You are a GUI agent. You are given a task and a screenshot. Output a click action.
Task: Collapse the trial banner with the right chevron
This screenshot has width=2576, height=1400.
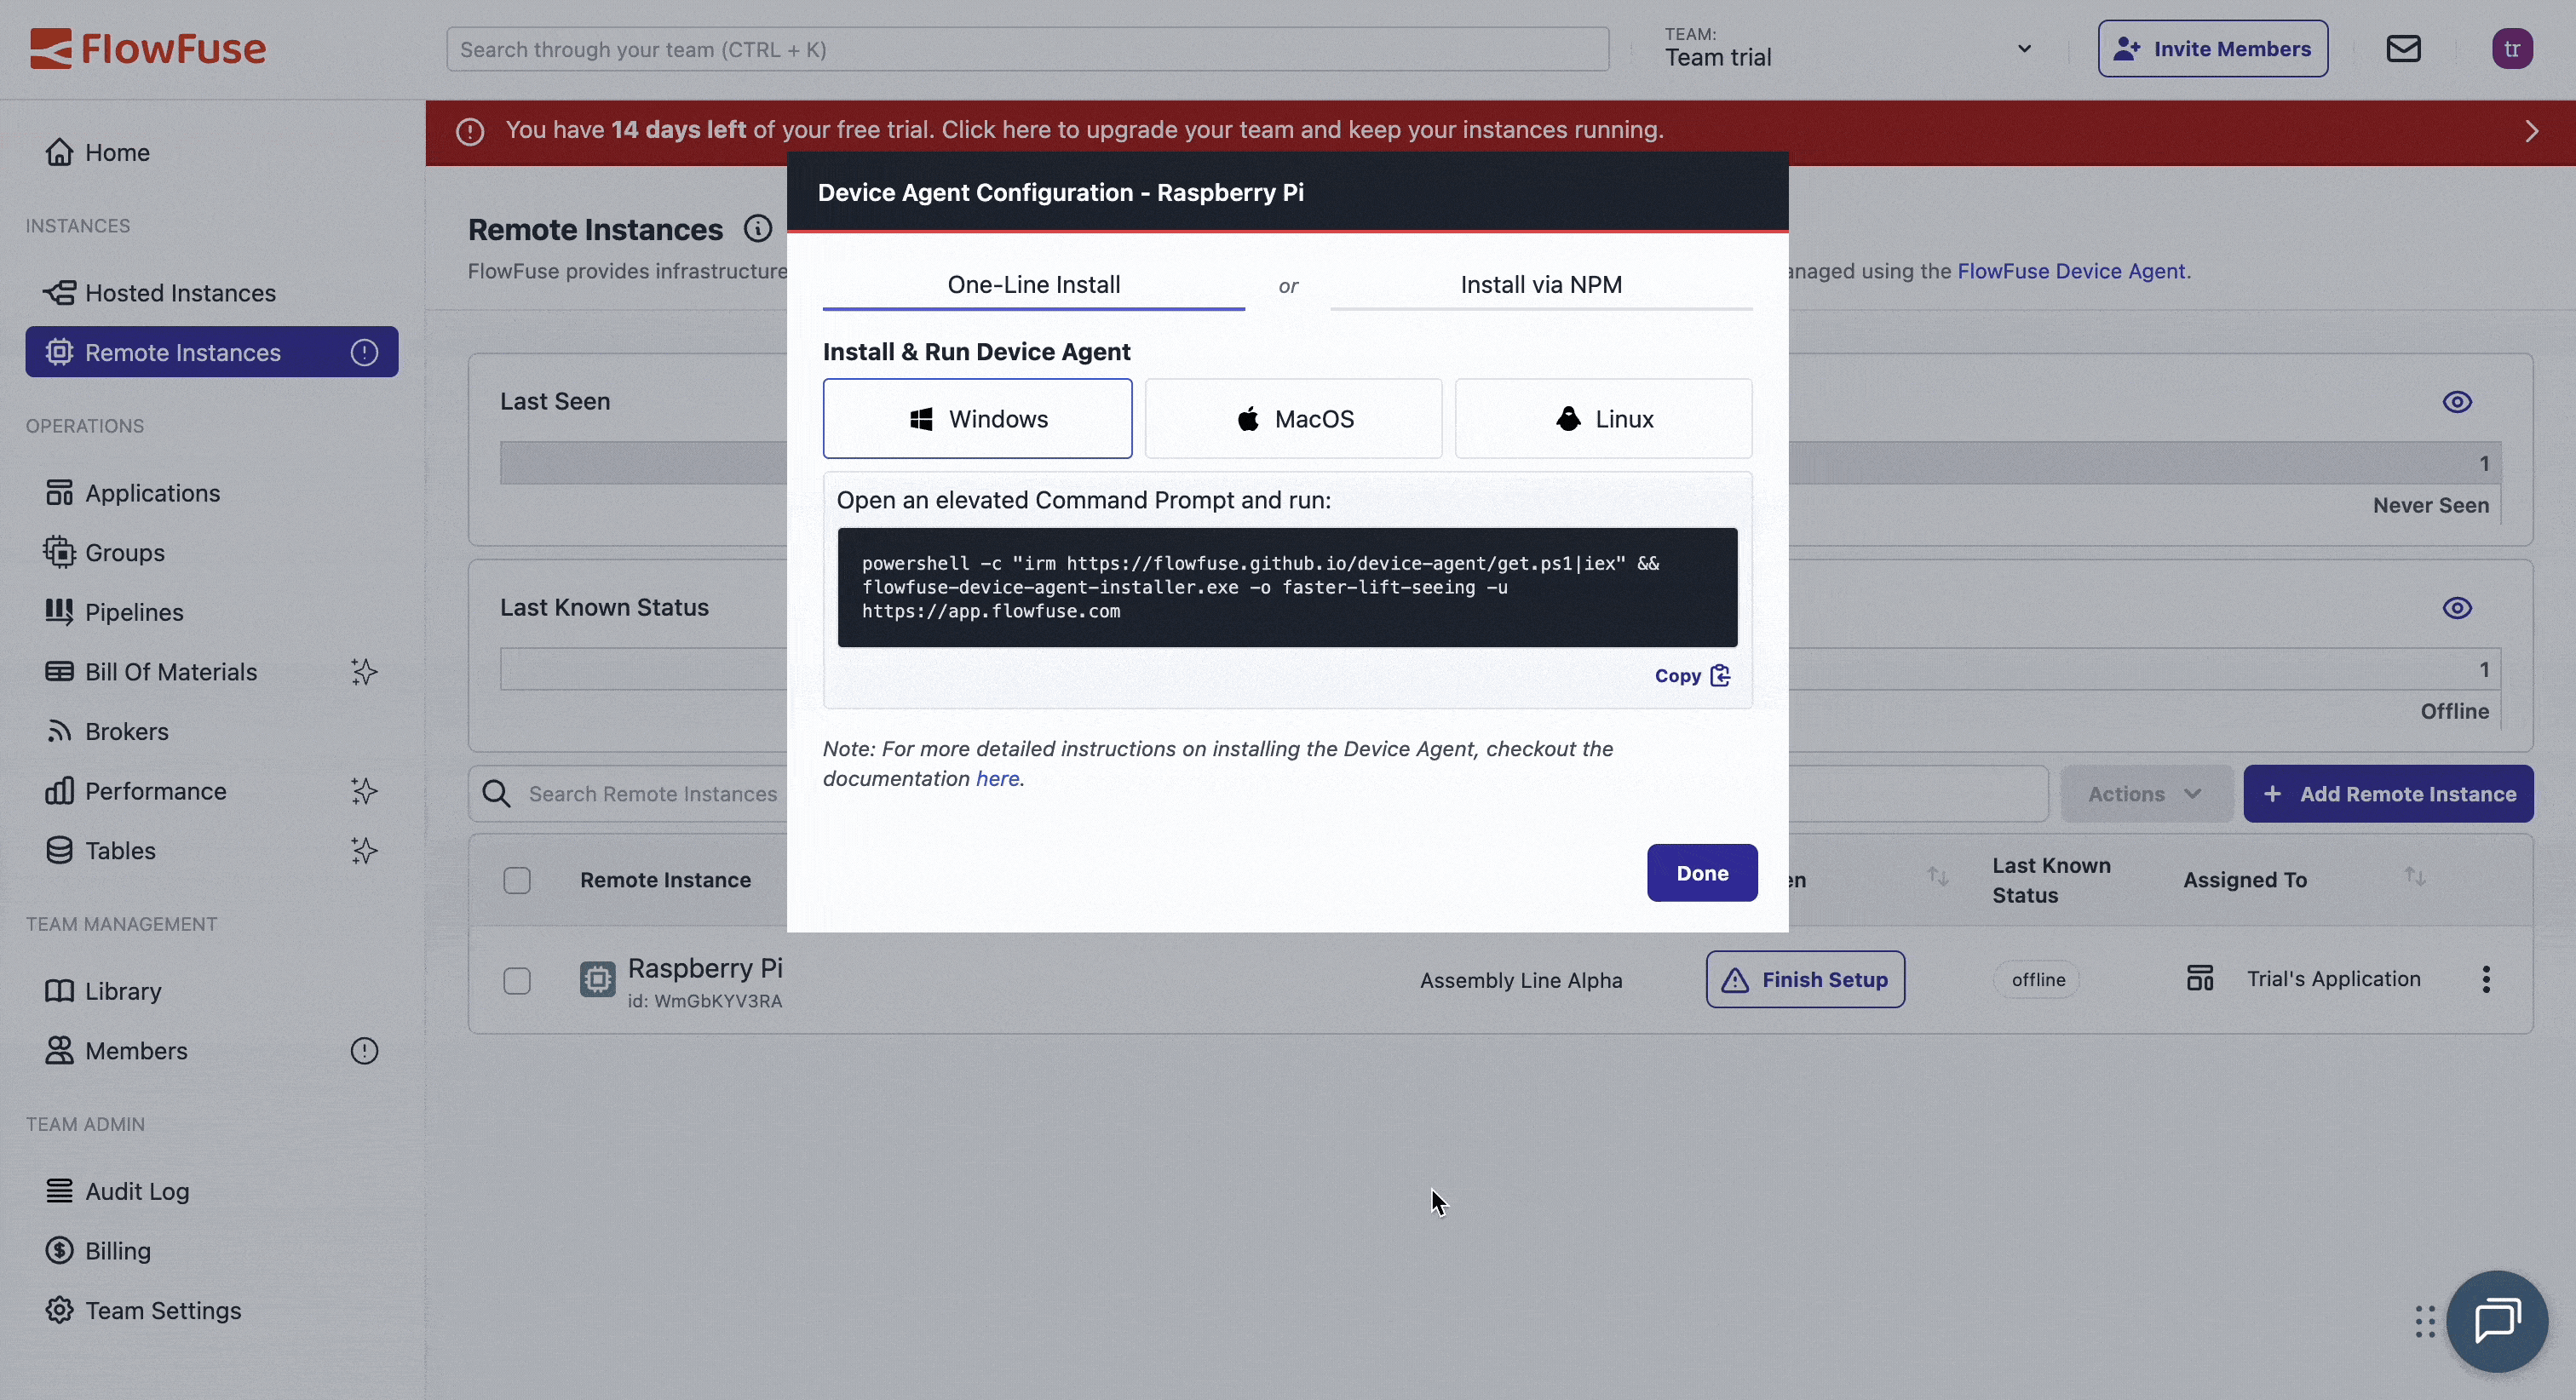(x=2531, y=131)
